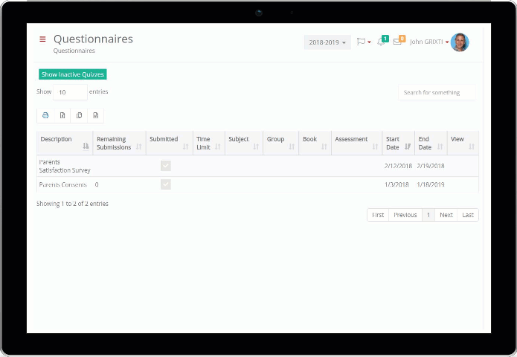Click Show Inactive Quizzes button

click(73, 74)
